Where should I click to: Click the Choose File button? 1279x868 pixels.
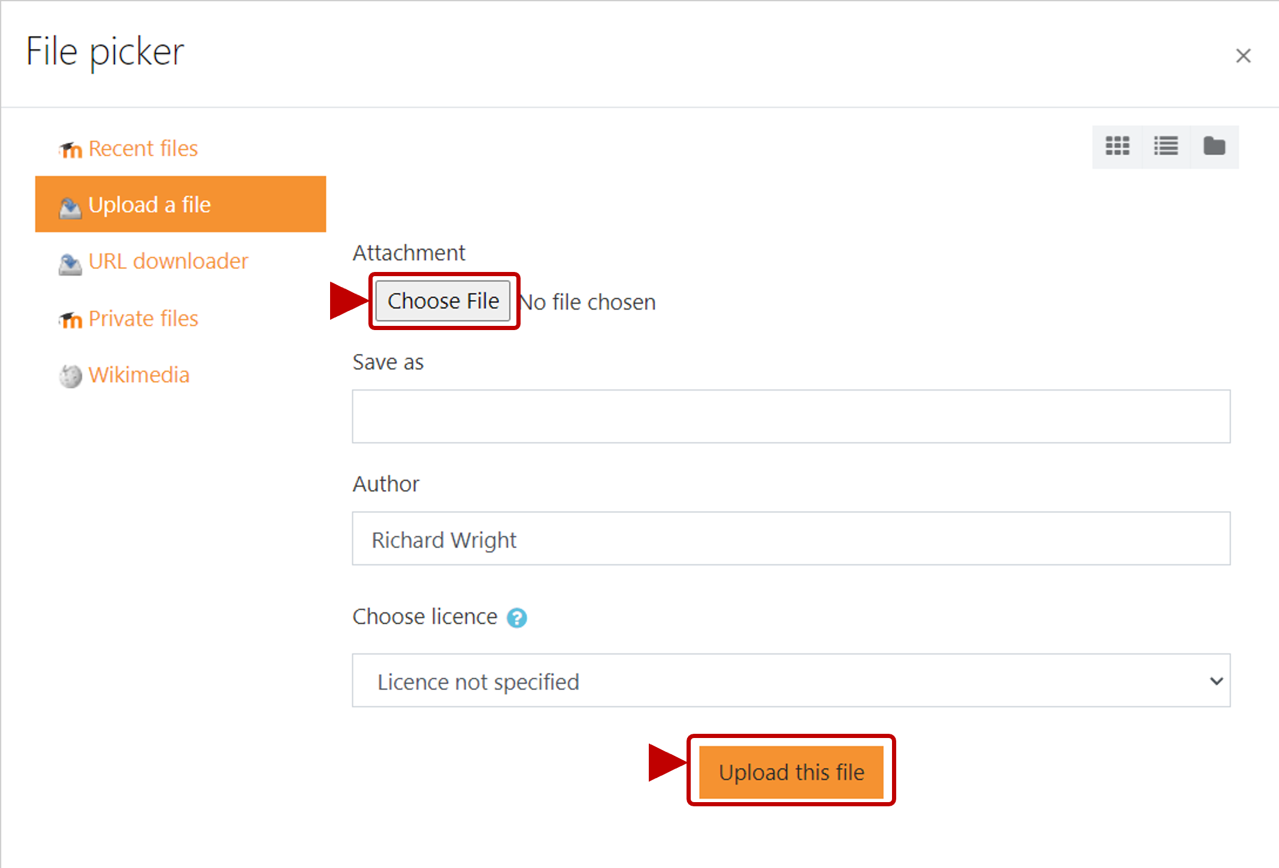(x=443, y=301)
